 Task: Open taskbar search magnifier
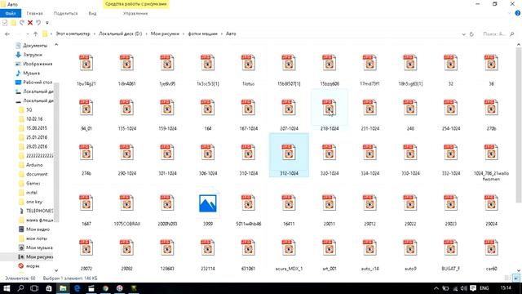click(20, 288)
